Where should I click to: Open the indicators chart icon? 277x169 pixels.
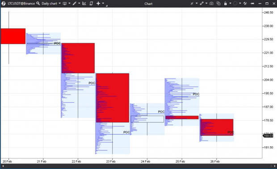(x=84, y=4)
